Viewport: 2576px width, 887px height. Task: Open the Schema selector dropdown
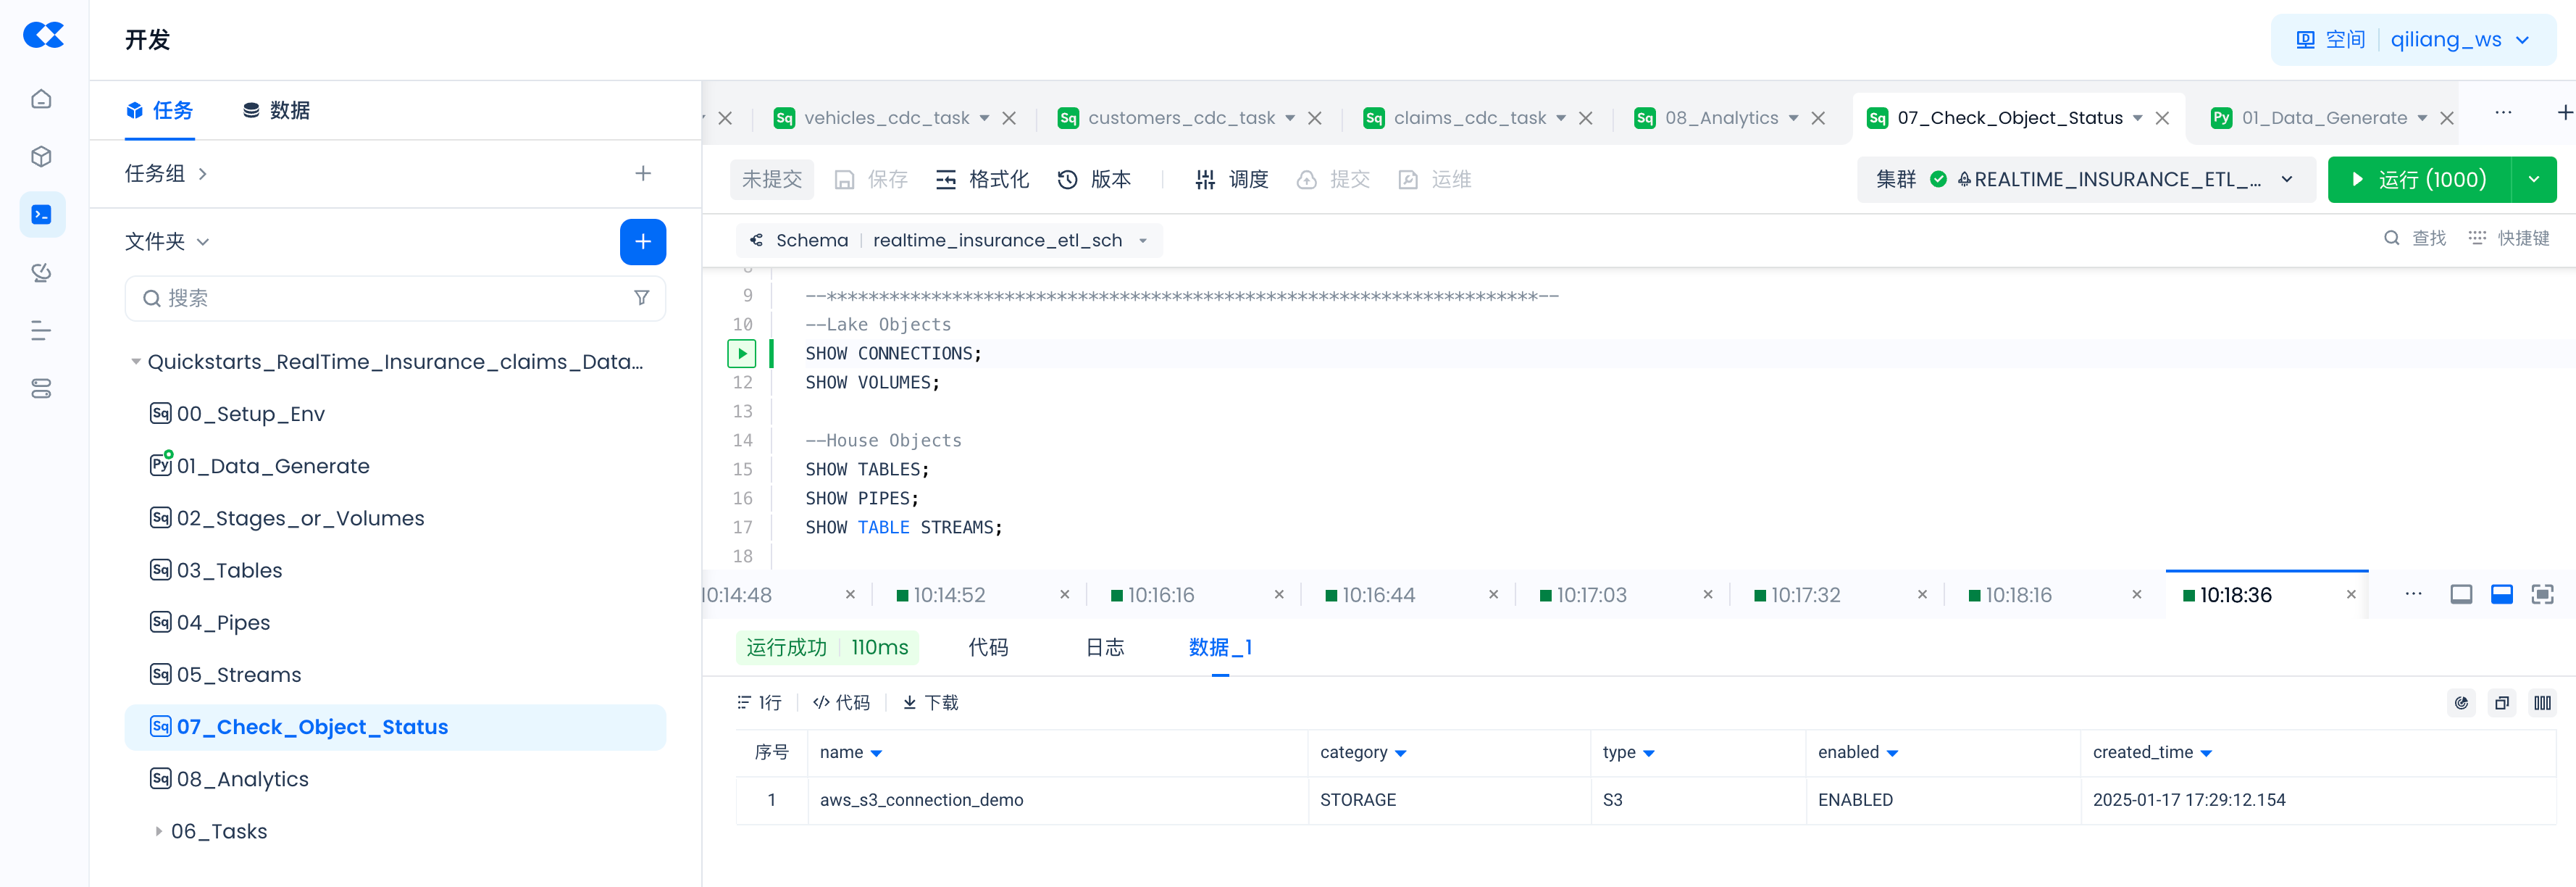click(1142, 240)
